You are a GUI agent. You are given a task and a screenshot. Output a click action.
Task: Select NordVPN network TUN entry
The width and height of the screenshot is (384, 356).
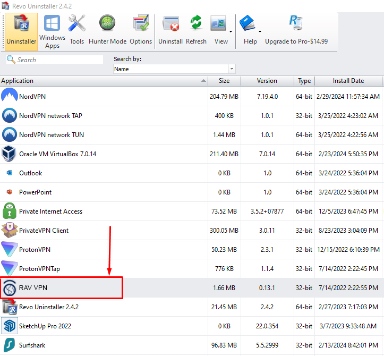[x=52, y=135]
